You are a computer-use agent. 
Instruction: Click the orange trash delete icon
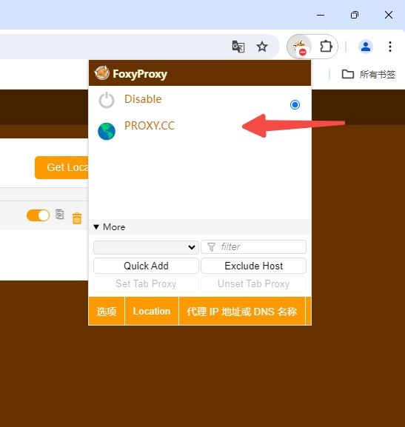(x=77, y=218)
